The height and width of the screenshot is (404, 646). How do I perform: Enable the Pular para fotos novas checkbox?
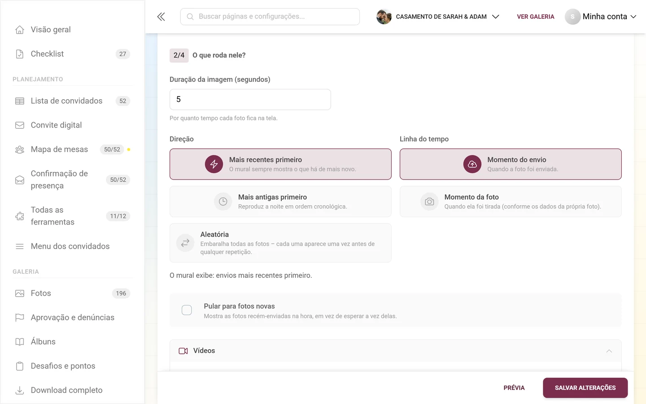[x=187, y=310]
